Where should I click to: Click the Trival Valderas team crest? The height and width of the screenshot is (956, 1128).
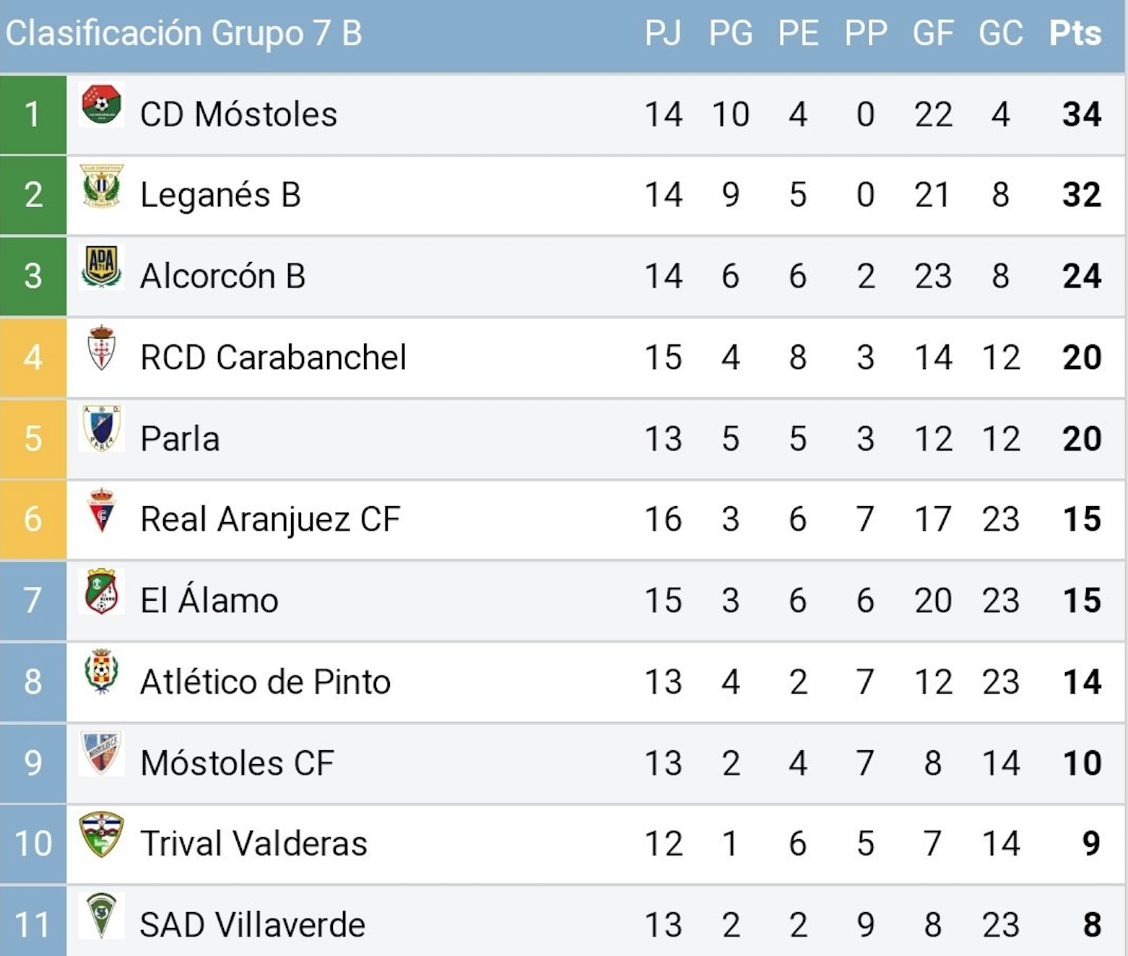tap(101, 835)
